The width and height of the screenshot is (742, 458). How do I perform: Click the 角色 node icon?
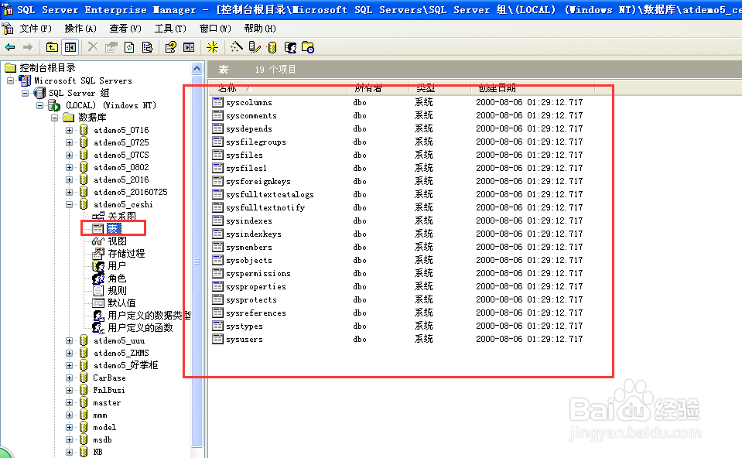pos(98,279)
